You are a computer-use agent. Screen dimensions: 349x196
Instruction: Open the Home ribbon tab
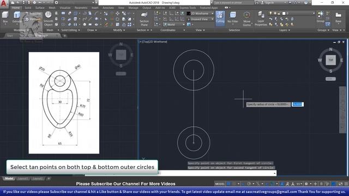(x=16, y=8)
